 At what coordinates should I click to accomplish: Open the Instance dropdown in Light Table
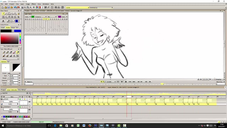click(x=41, y=17)
